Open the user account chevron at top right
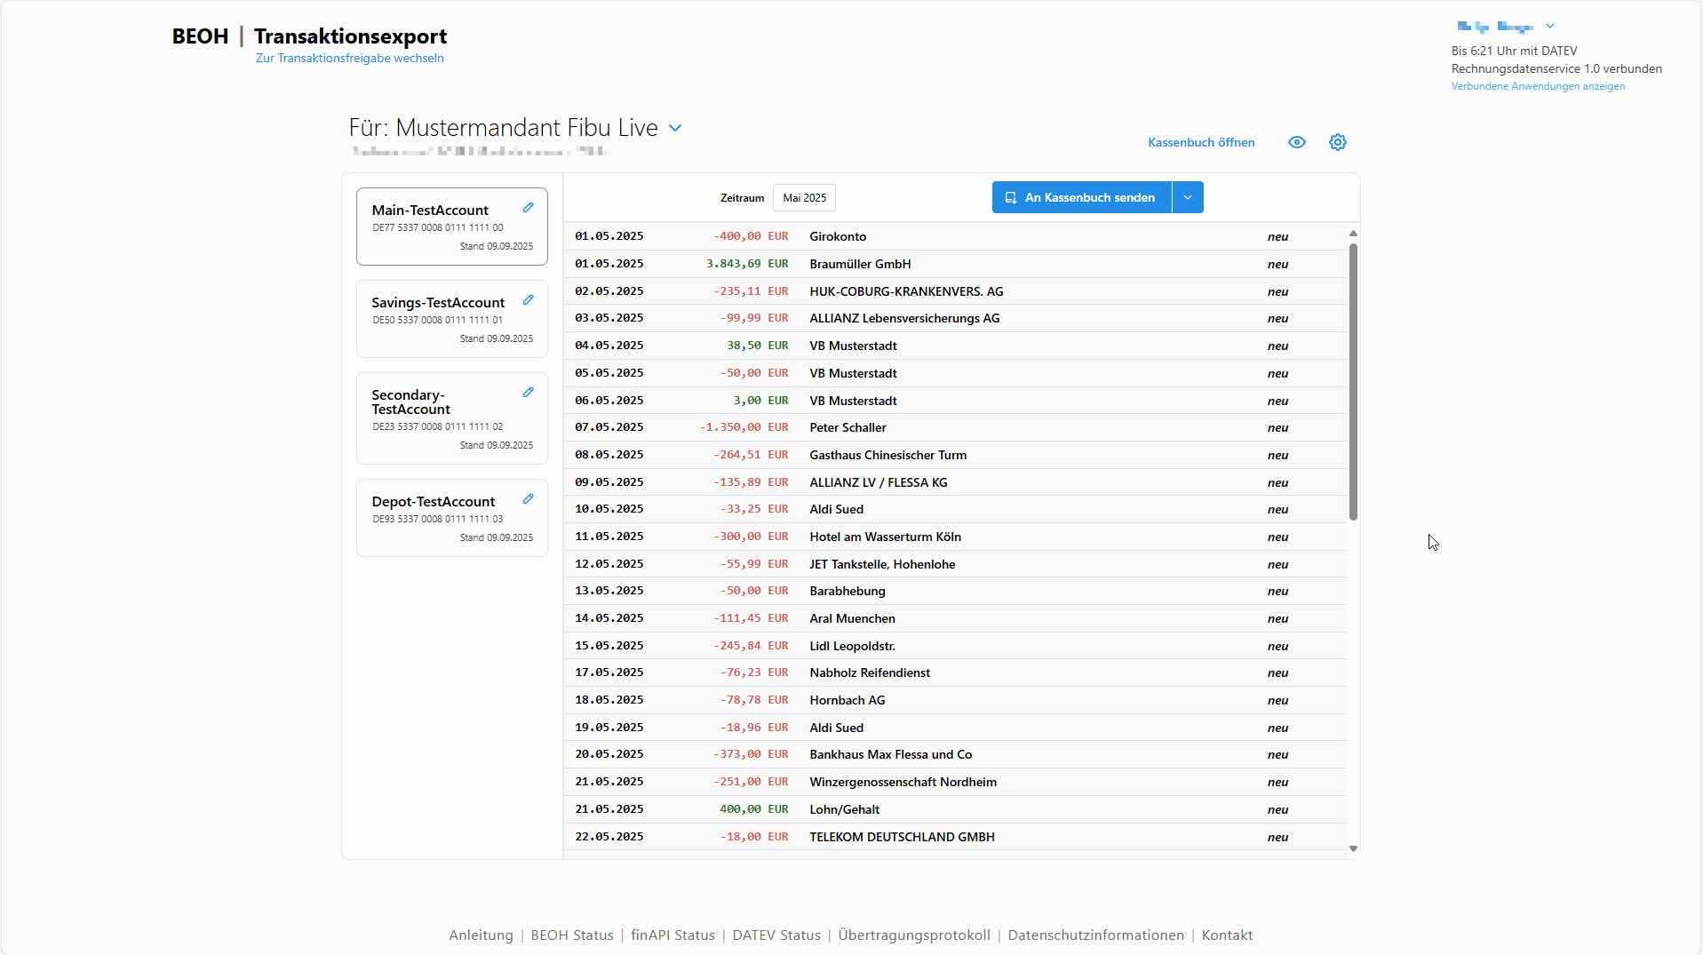1703x955 pixels. (x=1550, y=26)
